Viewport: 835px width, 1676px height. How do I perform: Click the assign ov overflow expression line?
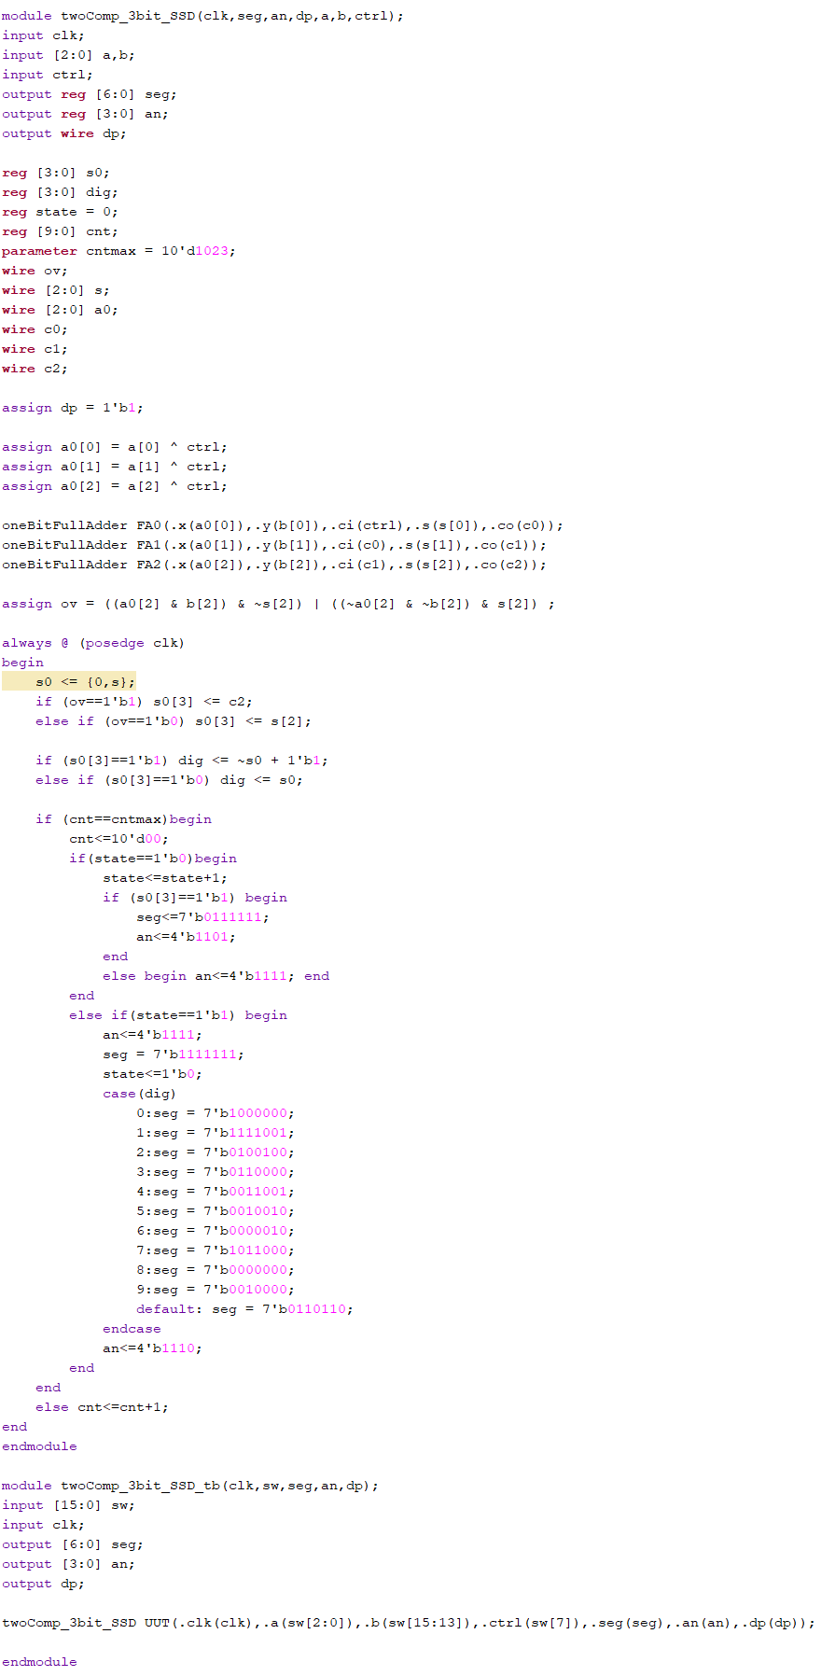[277, 604]
